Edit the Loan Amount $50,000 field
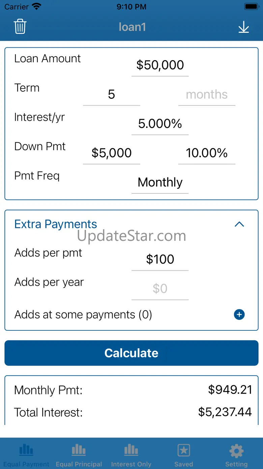 click(160, 65)
